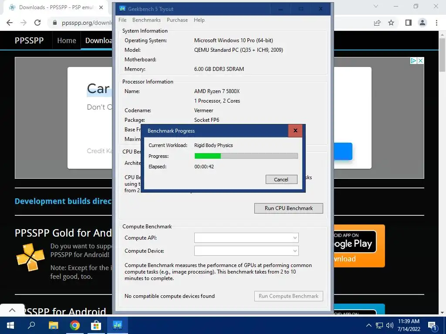This screenshot has height=334, width=446.
Task: Open the Windows Start menu
Action: point(10,325)
